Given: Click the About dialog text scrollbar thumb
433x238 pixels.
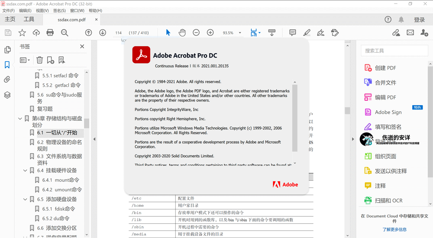Looking at the screenshot, I should click(x=294, y=118).
